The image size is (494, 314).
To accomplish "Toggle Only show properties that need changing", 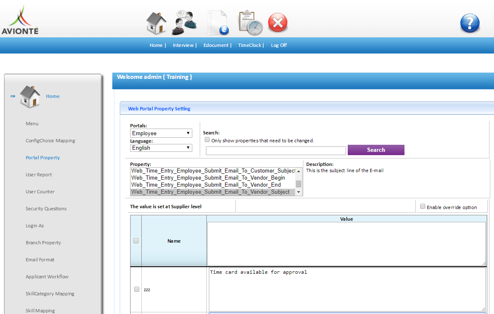I will [207, 140].
